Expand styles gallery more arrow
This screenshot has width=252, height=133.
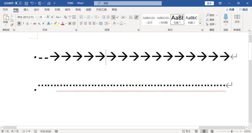click(x=200, y=23)
